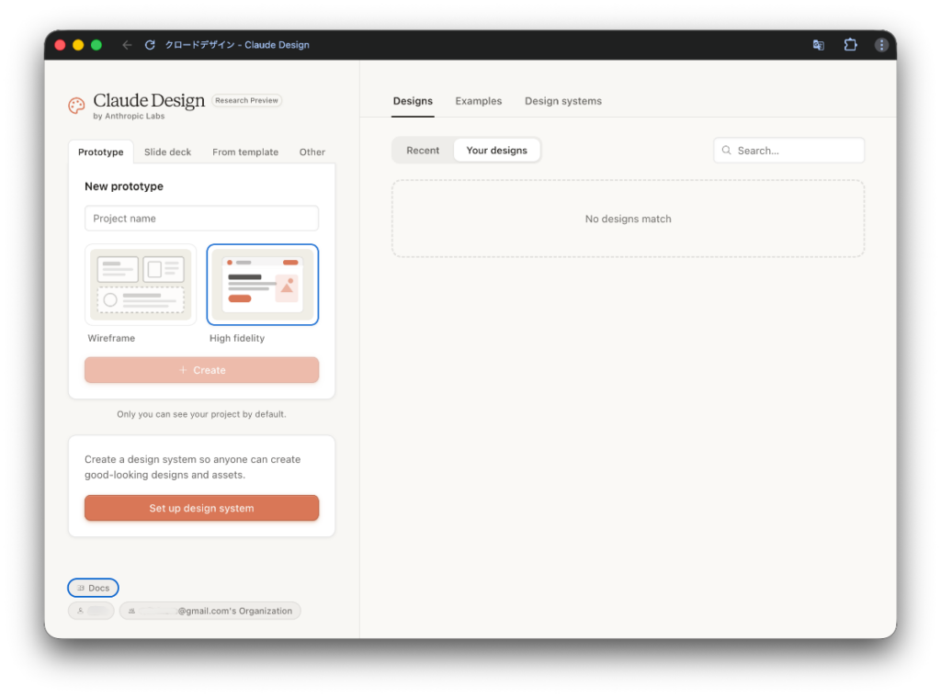Click the 'New prototype' heading
The width and height of the screenshot is (941, 697).
(124, 185)
